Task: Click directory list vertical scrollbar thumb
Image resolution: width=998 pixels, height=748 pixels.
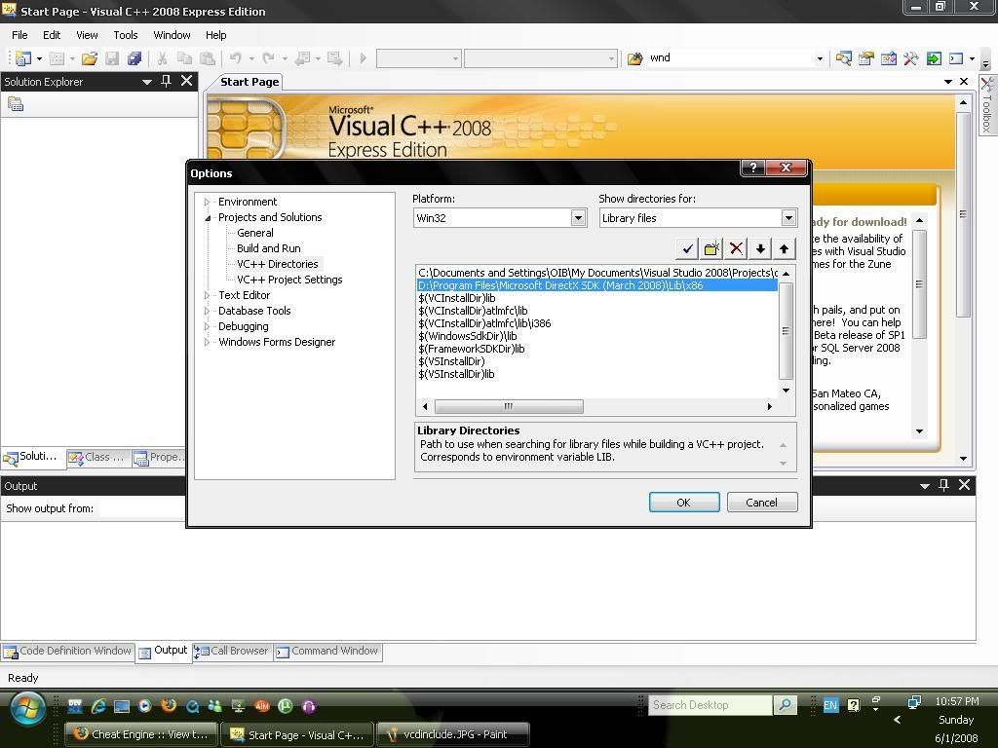Action: tap(787, 331)
